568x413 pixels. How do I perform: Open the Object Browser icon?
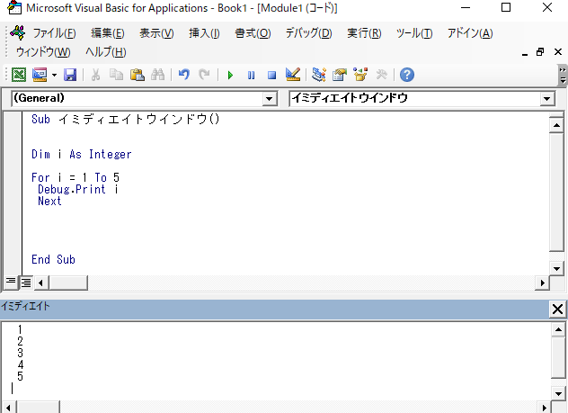(x=360, y=75)
